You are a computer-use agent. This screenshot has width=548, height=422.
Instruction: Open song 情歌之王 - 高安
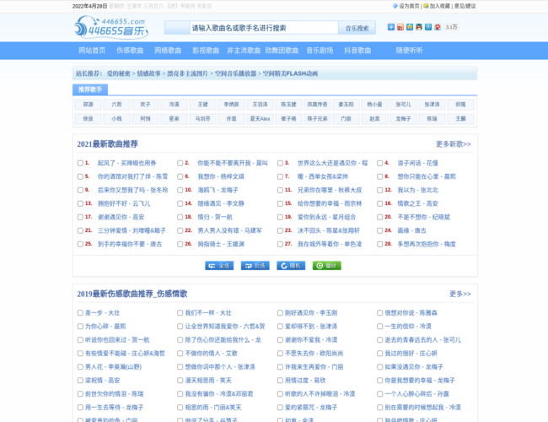tap(417, 203)
